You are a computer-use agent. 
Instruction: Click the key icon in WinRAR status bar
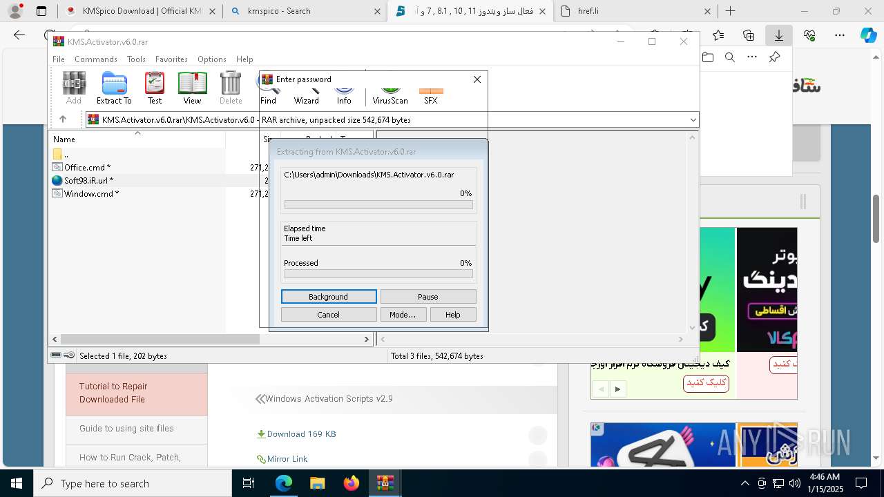coord(69,355)
